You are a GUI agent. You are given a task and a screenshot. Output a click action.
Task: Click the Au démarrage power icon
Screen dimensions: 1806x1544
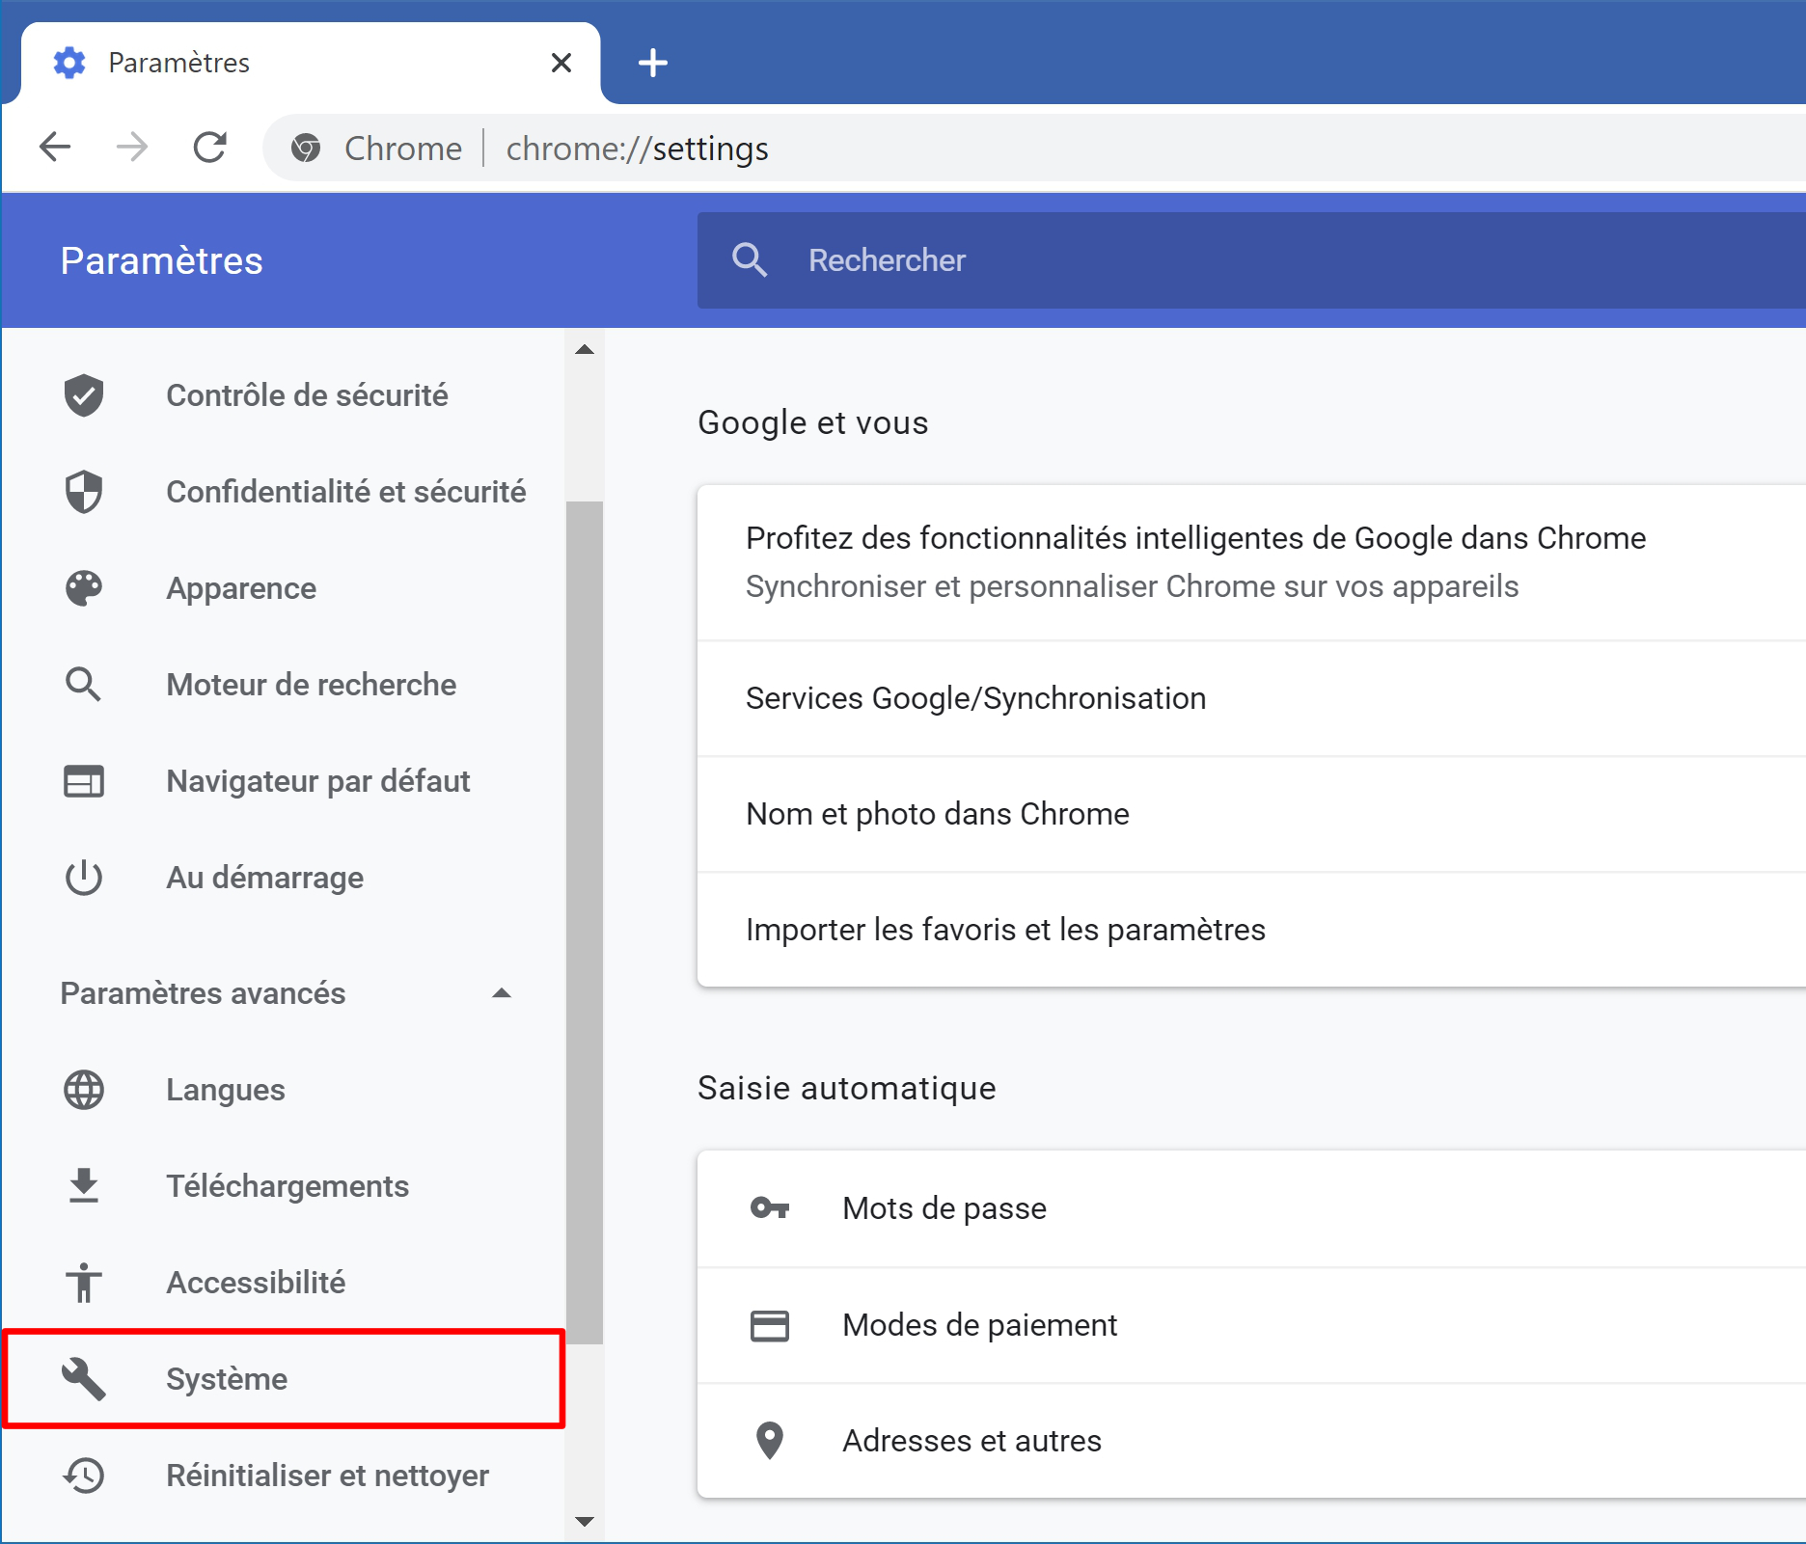tap(84, 878)
